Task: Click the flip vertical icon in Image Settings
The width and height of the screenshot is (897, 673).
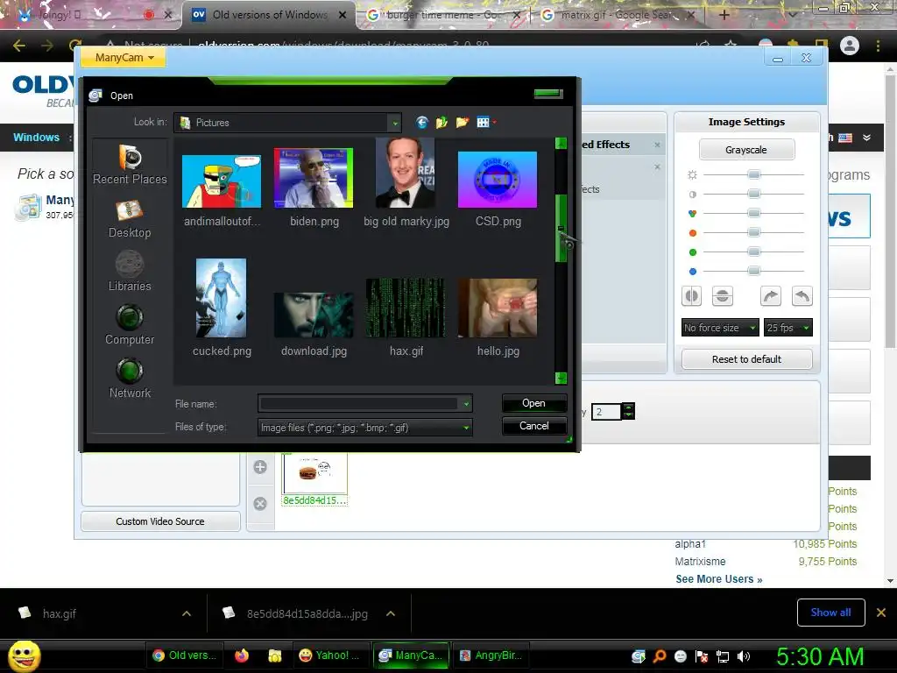Action: click(723, 296)
